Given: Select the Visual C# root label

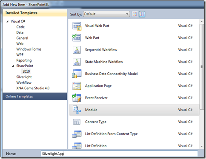Looking at the screenshot, I should pyautogui.click(x=18, y=21).
